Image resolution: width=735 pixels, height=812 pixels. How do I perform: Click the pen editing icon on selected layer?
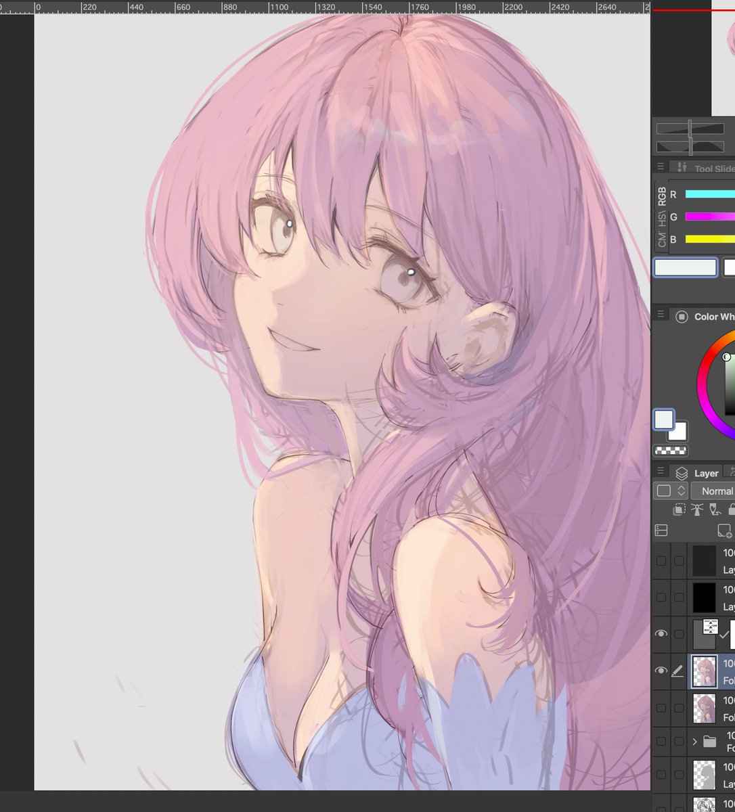click(x=677, y=671)
